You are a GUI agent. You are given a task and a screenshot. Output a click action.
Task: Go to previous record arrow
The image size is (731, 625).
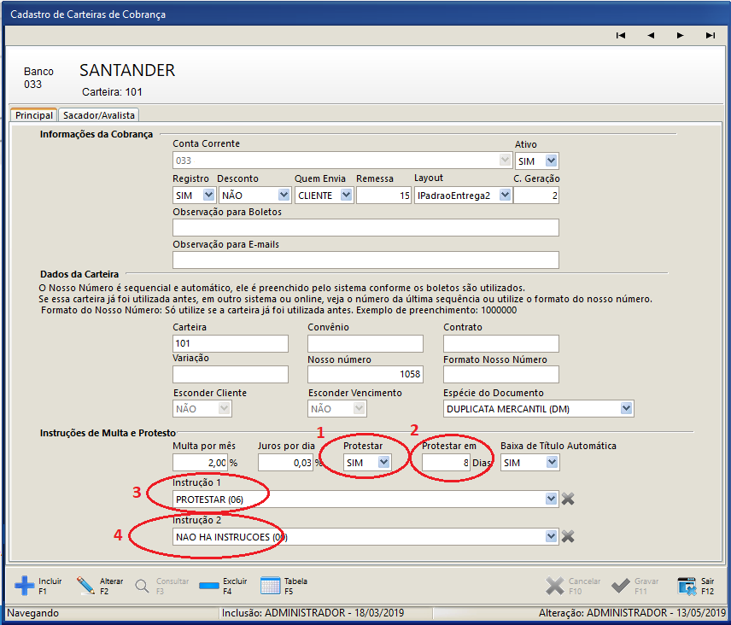(651, 35)
